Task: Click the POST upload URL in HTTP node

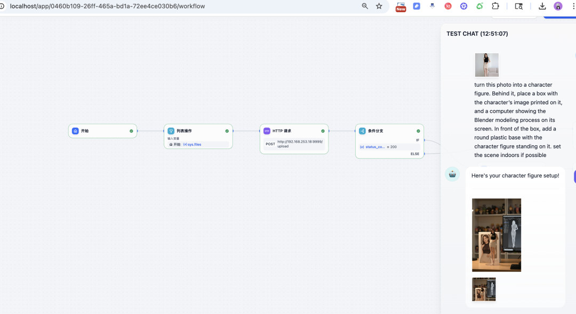Action: [x=294, y=143]
